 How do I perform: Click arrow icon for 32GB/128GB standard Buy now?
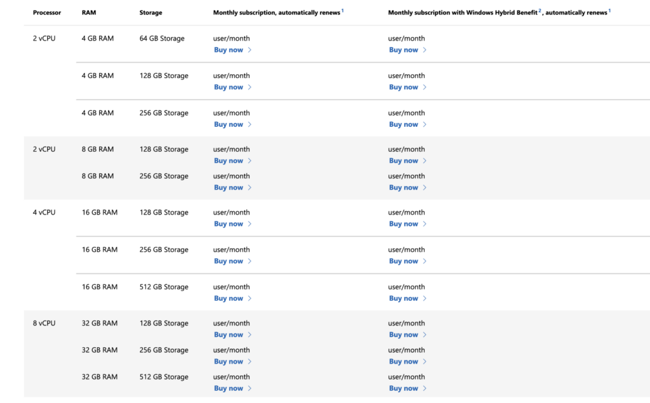pos(249,335)
